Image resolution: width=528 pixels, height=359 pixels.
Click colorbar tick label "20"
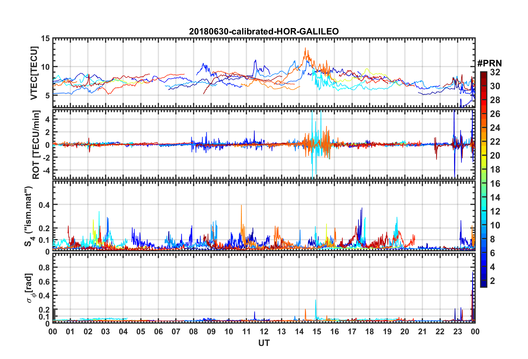click(495, 156)
